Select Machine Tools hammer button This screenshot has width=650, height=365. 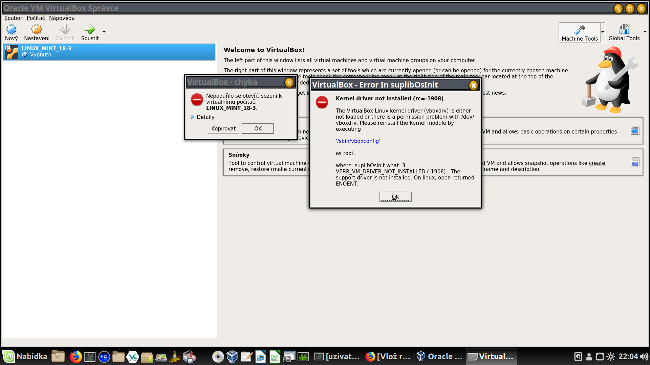pos(580,32)
